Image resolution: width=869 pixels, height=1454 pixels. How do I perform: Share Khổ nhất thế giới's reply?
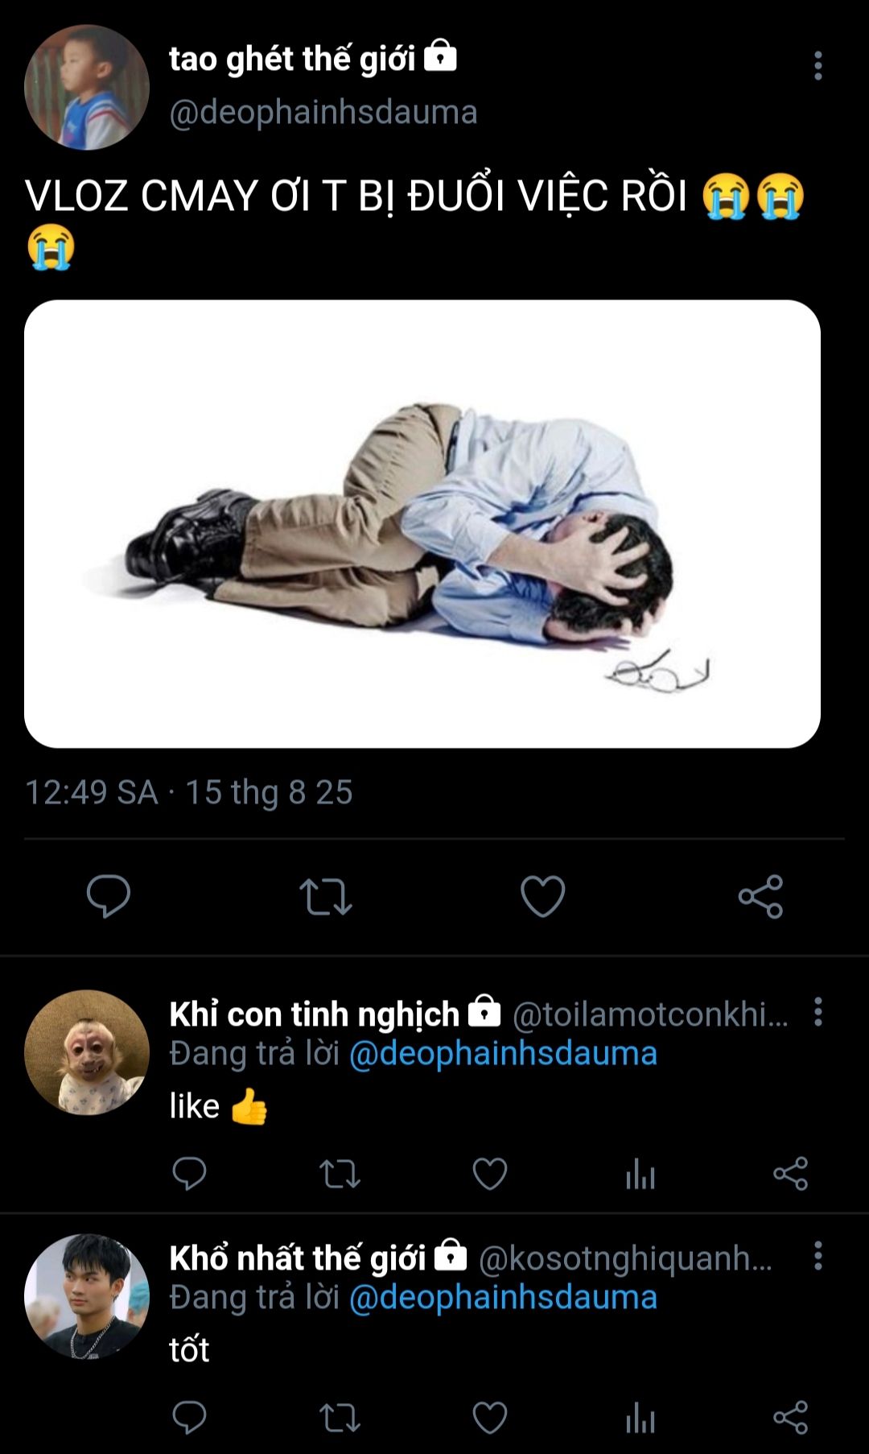(790, 1418)
